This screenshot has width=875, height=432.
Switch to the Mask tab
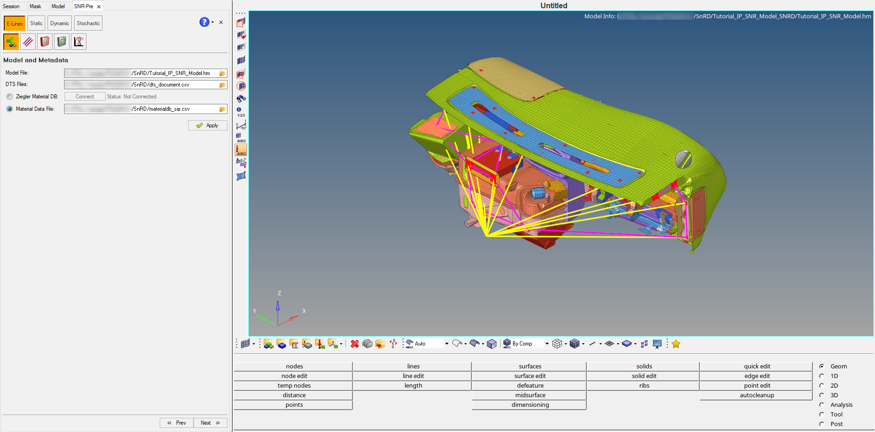[x=35, y=6]
